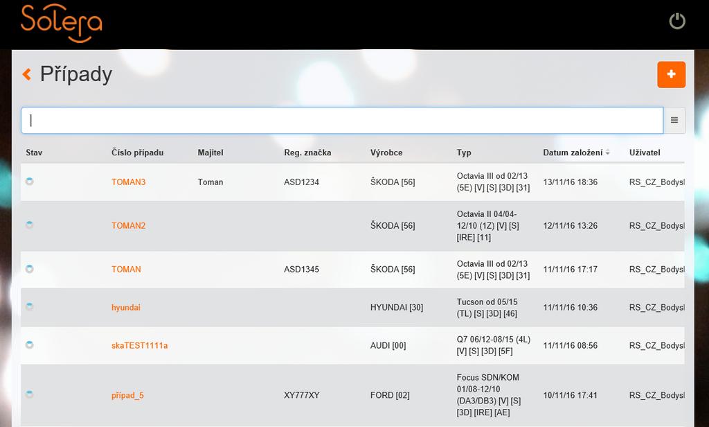
Task: Sort by Číslo případu column header
Action: (x=138, y=152)
